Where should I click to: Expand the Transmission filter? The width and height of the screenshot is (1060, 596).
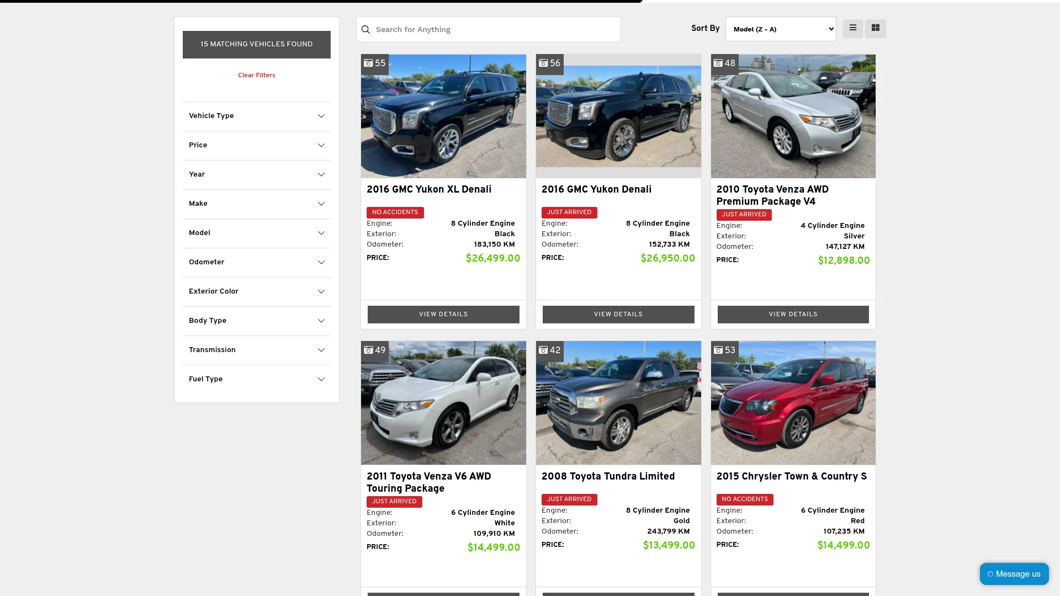257,350
